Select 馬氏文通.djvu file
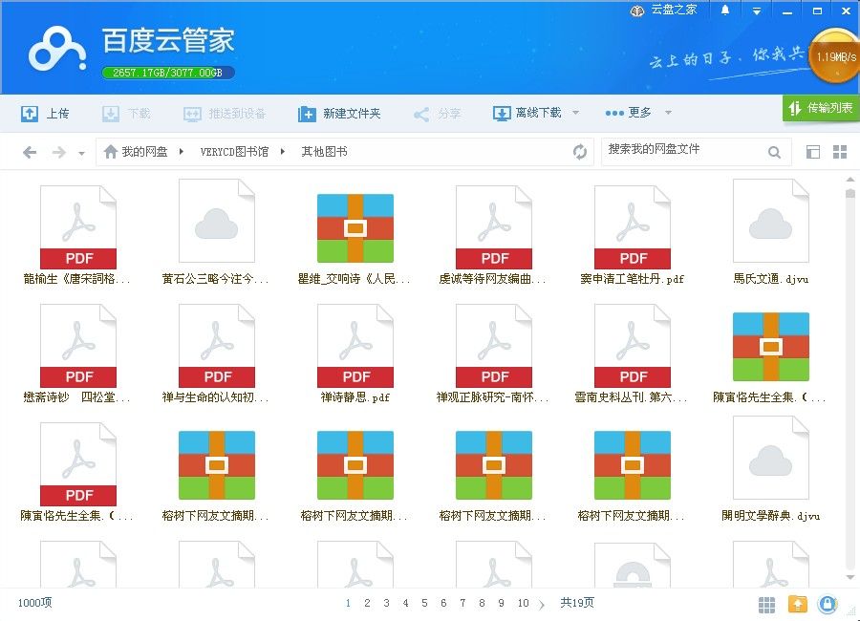This screenshot has width=860, height=621. click(x=770, y=232)
